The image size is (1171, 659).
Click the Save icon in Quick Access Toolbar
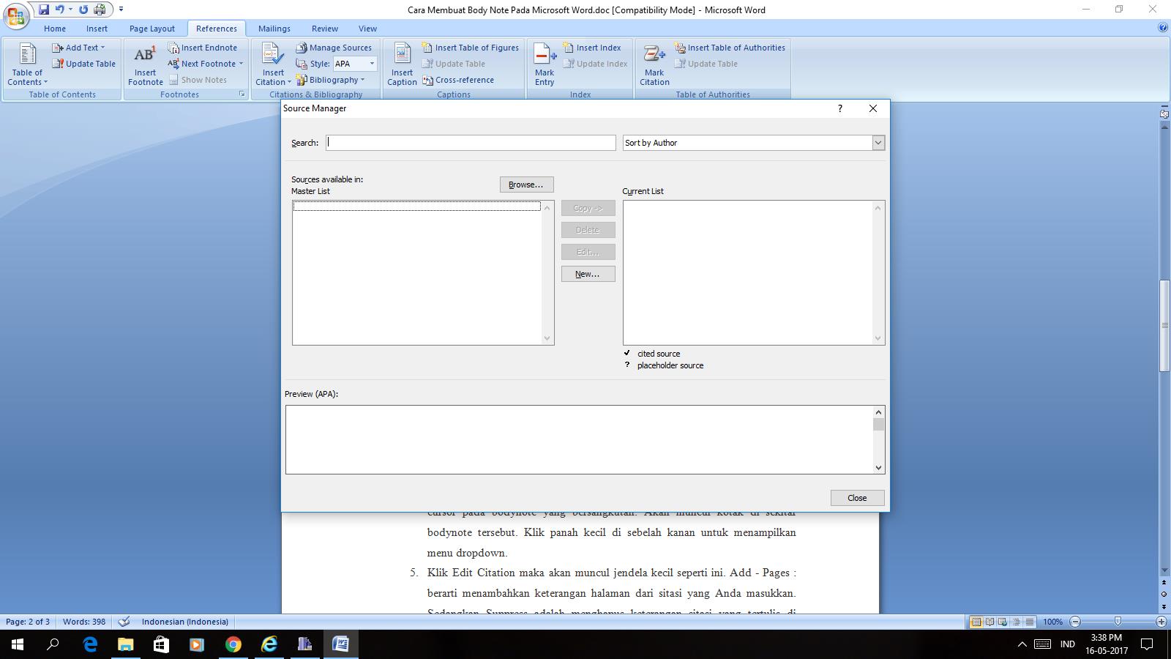coord(45,9)
